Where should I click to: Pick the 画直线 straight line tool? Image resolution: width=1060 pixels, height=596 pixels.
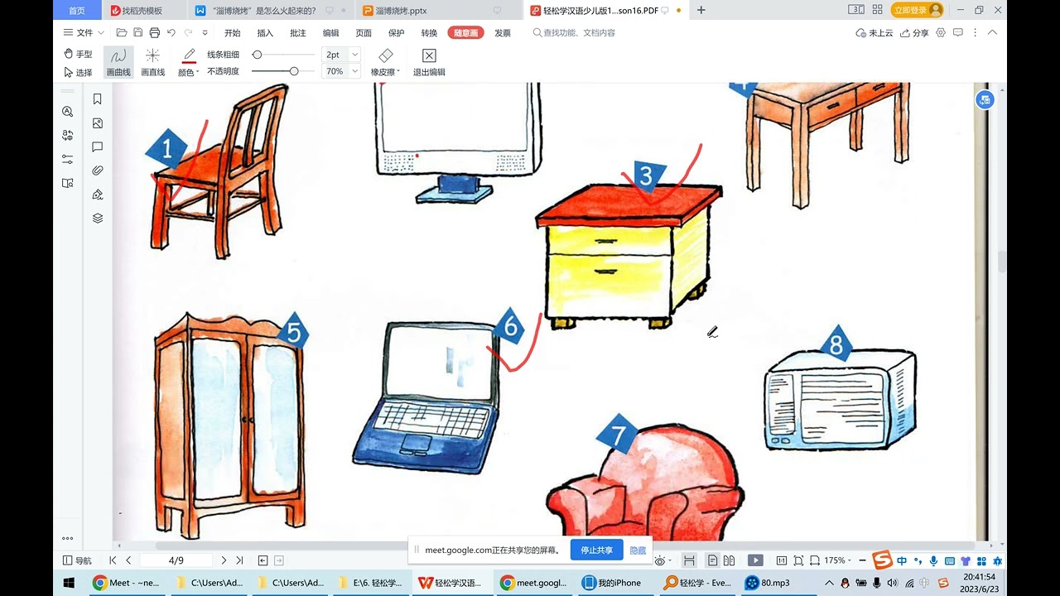[152, 62]
